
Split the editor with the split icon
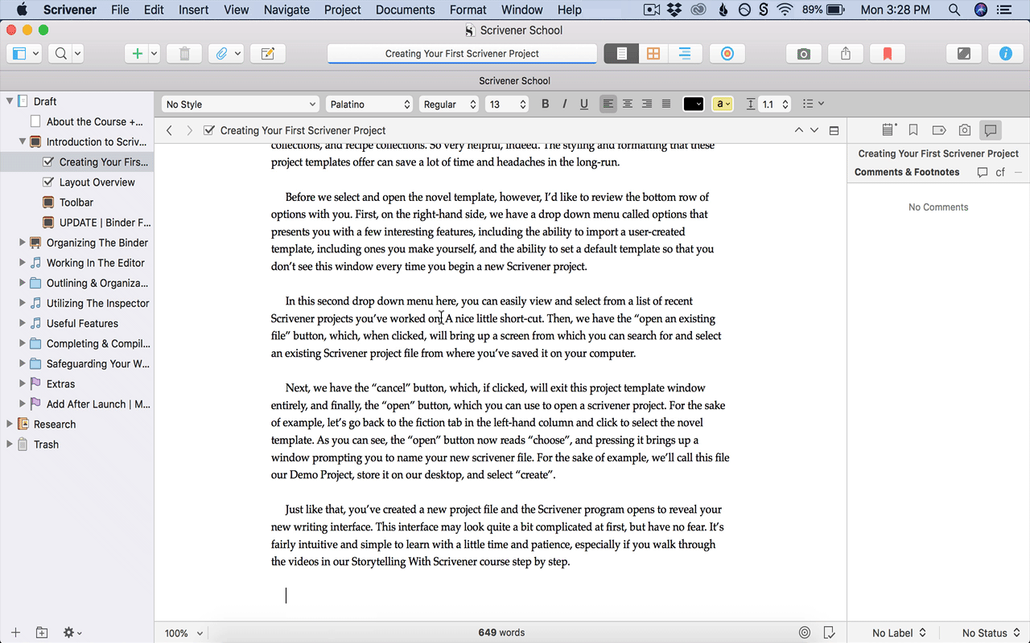834,130
